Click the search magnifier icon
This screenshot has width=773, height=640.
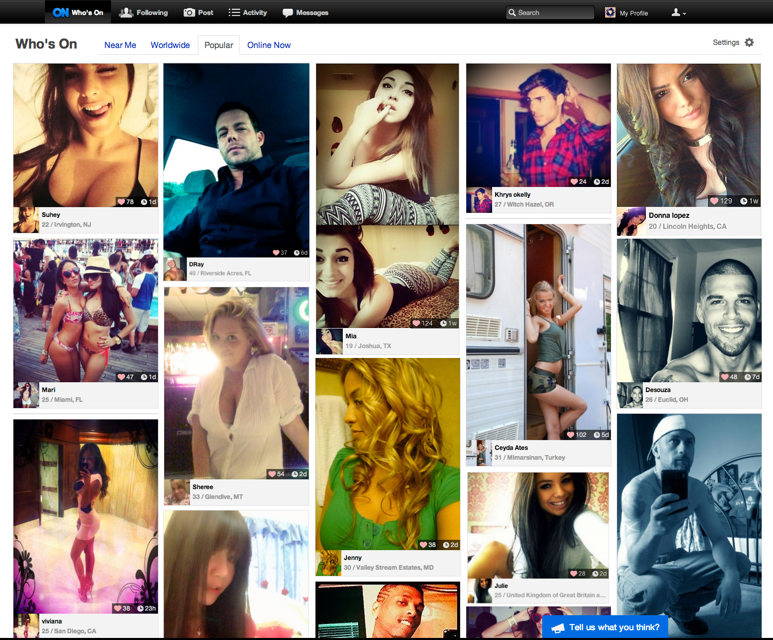pyautogui.click(x=512, y=12)
